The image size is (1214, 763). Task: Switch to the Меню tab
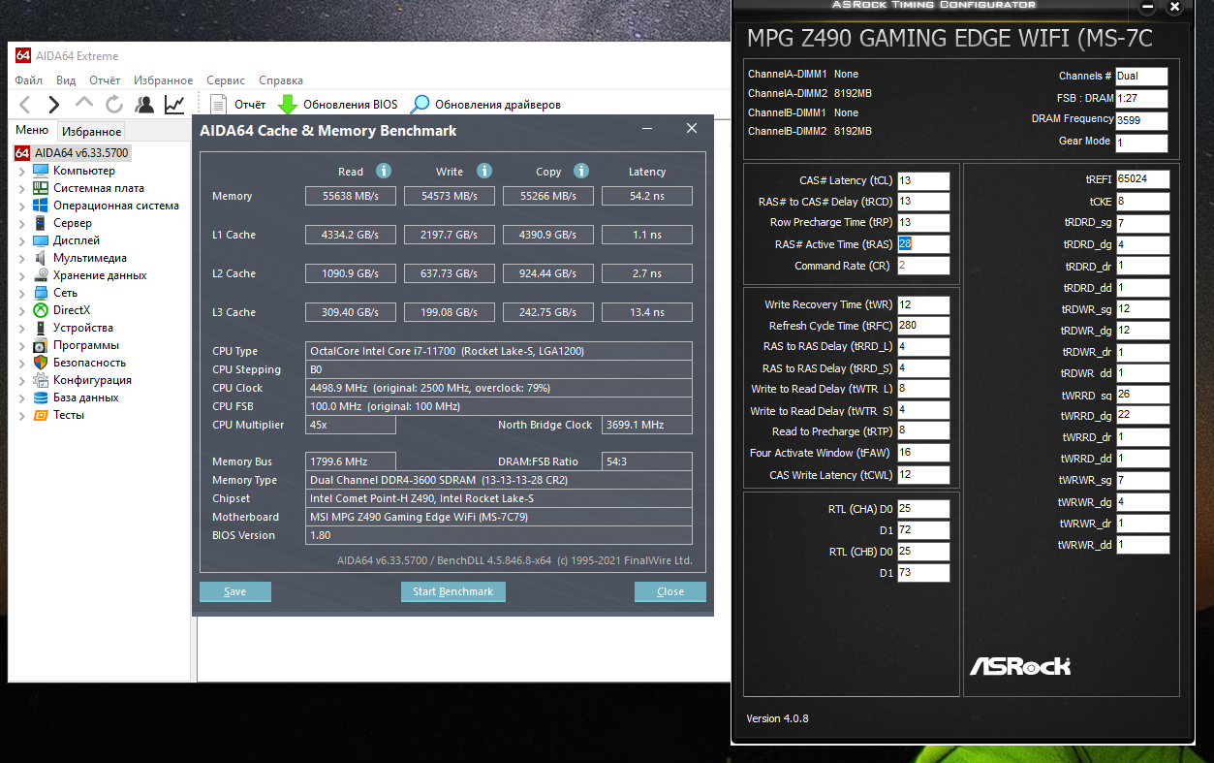[32, 130]
